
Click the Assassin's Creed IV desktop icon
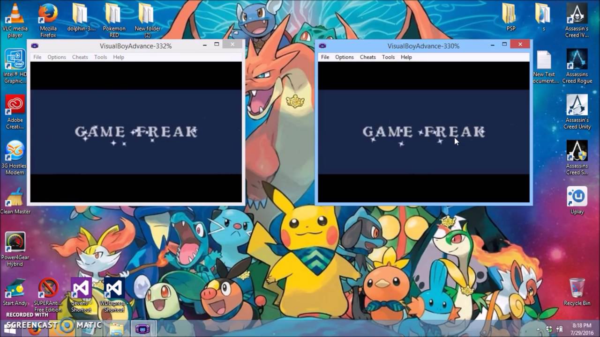coord(577,21)
